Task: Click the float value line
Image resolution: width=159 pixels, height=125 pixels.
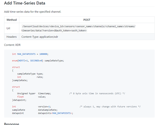Action: point(32,97)
